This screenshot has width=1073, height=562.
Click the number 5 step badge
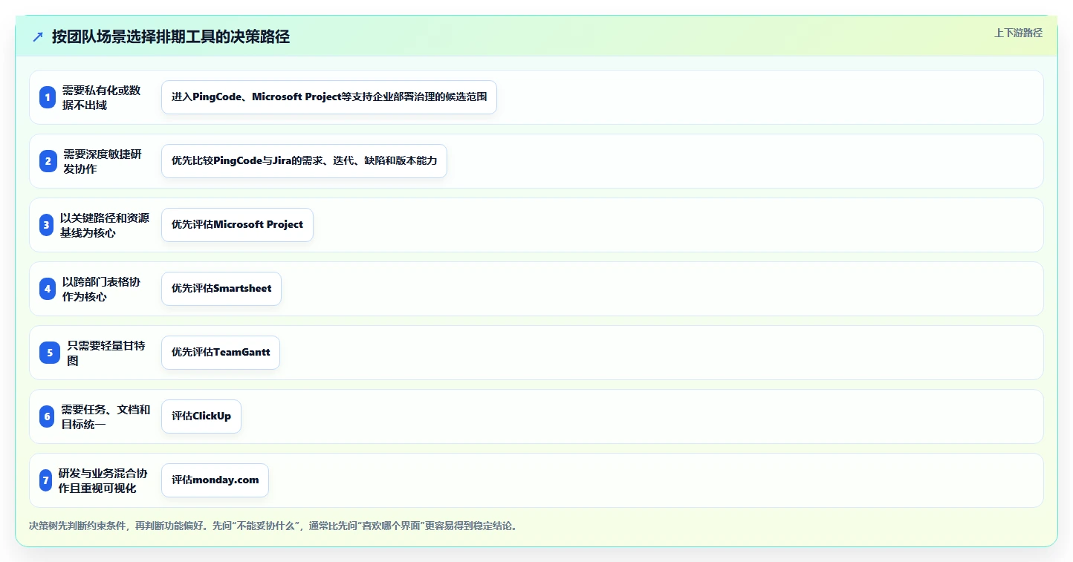[x=50, y=353]
